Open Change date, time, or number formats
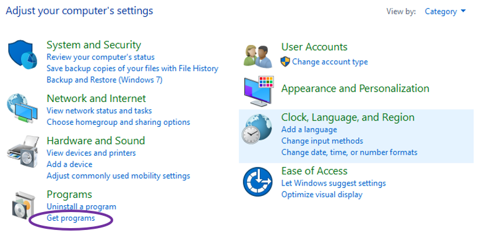This screenshot has height=251, width=477. click(x=349, y=152)
